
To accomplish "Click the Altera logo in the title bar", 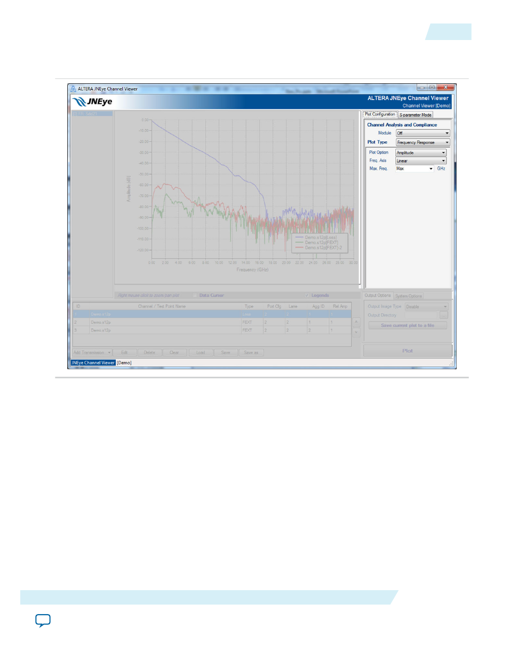I will pyautogui.click(x=73, y=89).
